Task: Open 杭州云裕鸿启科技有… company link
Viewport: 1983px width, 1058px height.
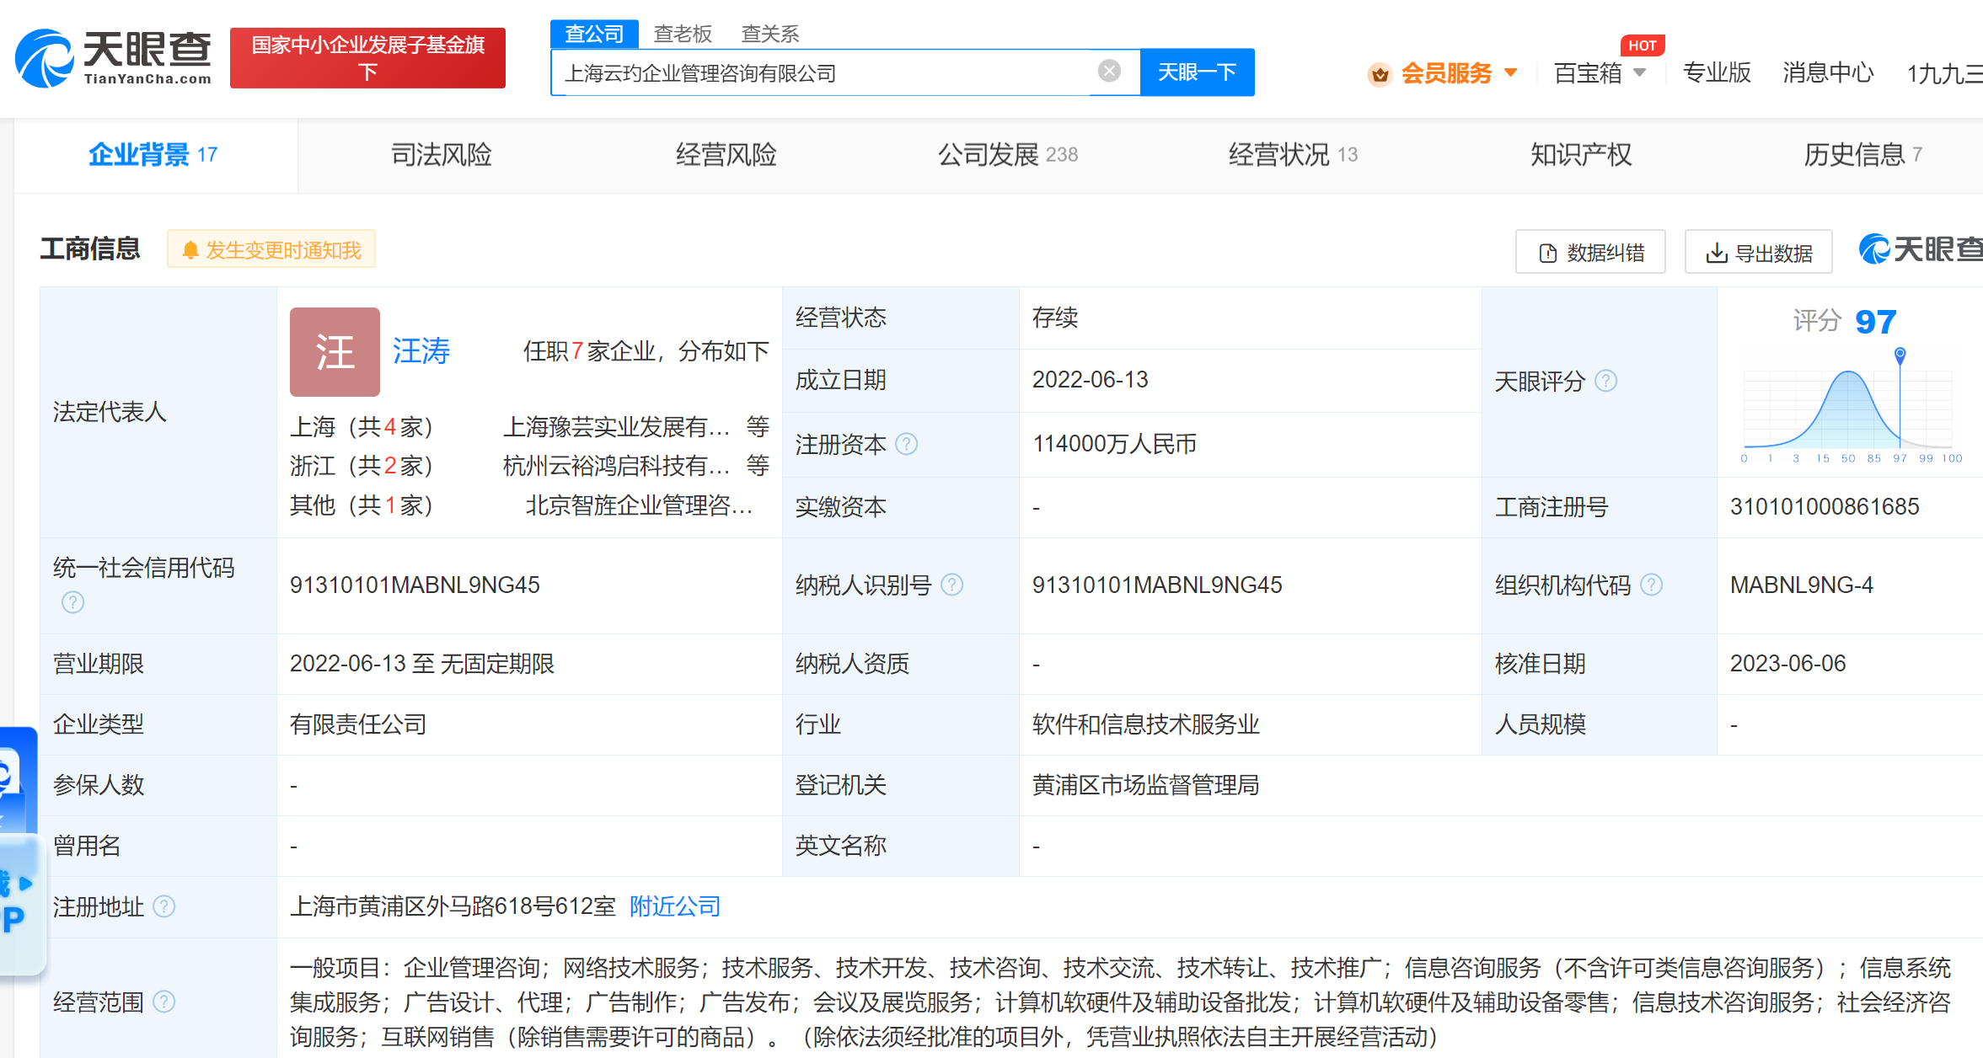Action: [x=616, y=466]
